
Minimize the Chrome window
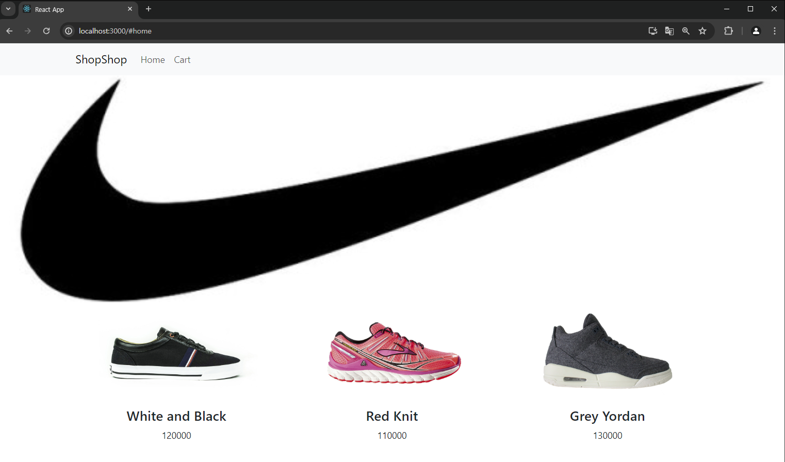[727, 9]
